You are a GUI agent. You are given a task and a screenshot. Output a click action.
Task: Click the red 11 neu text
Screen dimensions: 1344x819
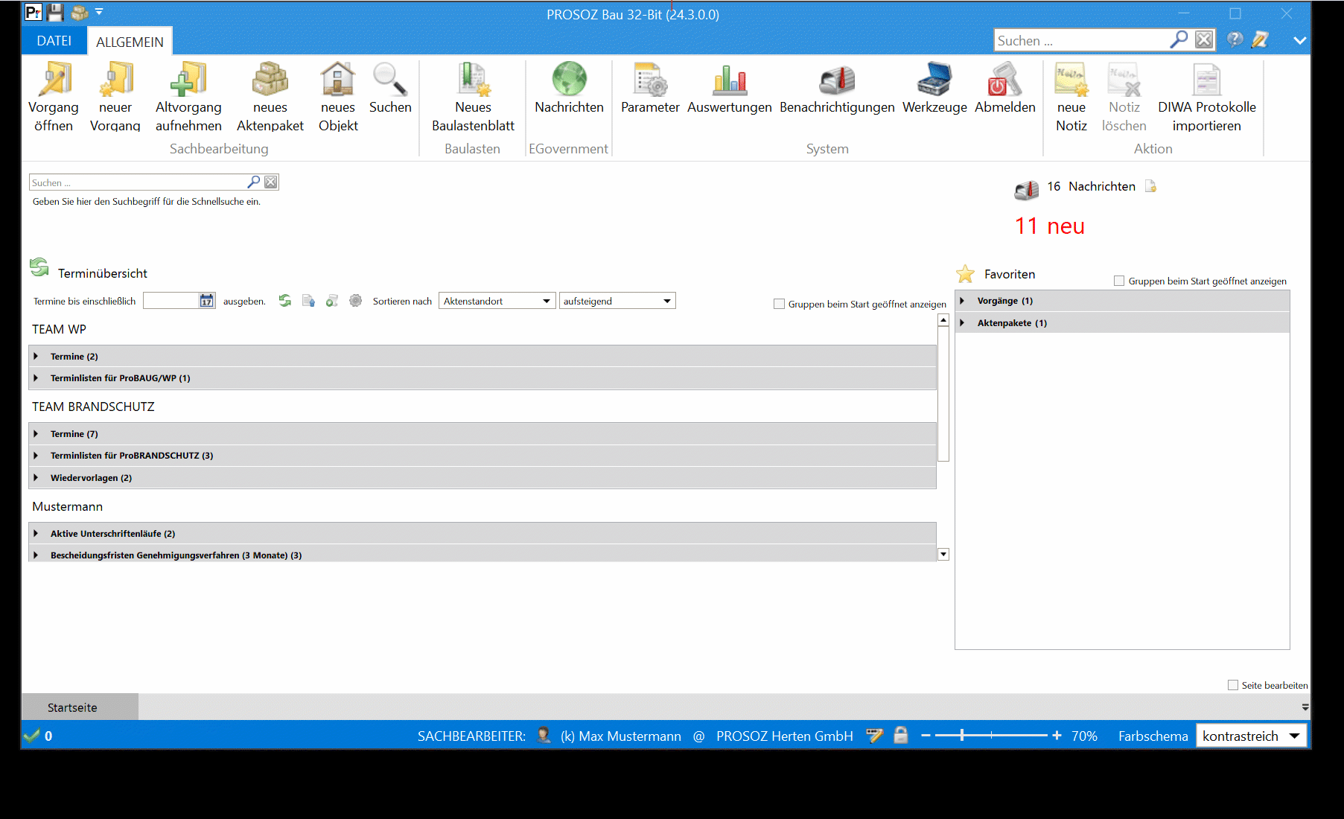pyautogui.click(x=1050, y=226)
